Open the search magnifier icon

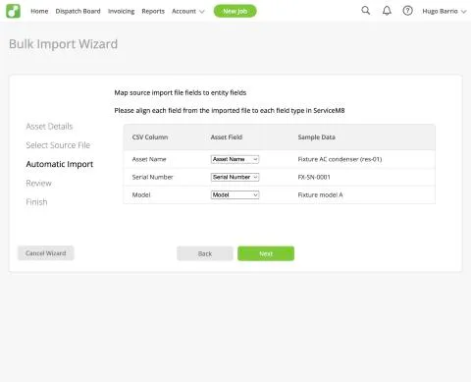click(366, 11)
